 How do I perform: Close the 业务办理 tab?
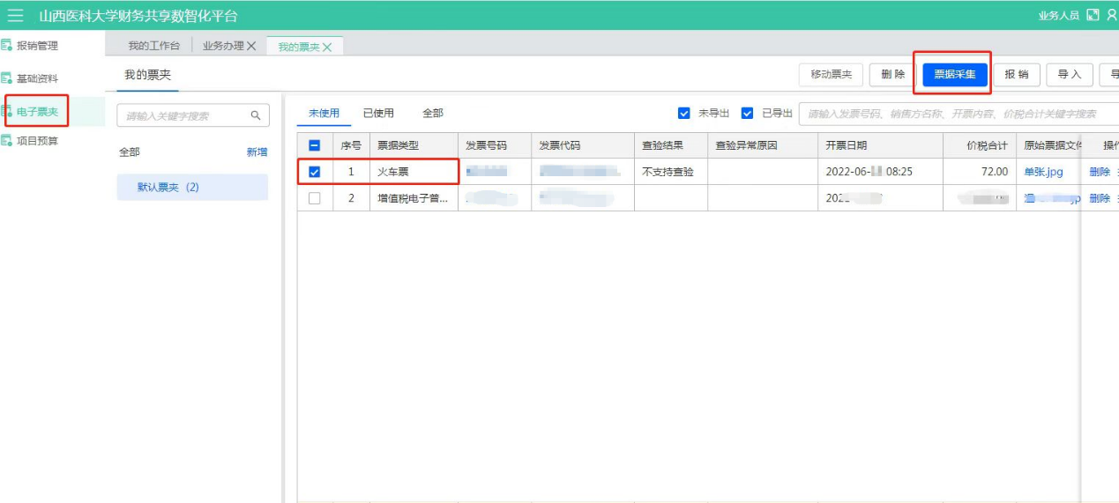(251, 46)
